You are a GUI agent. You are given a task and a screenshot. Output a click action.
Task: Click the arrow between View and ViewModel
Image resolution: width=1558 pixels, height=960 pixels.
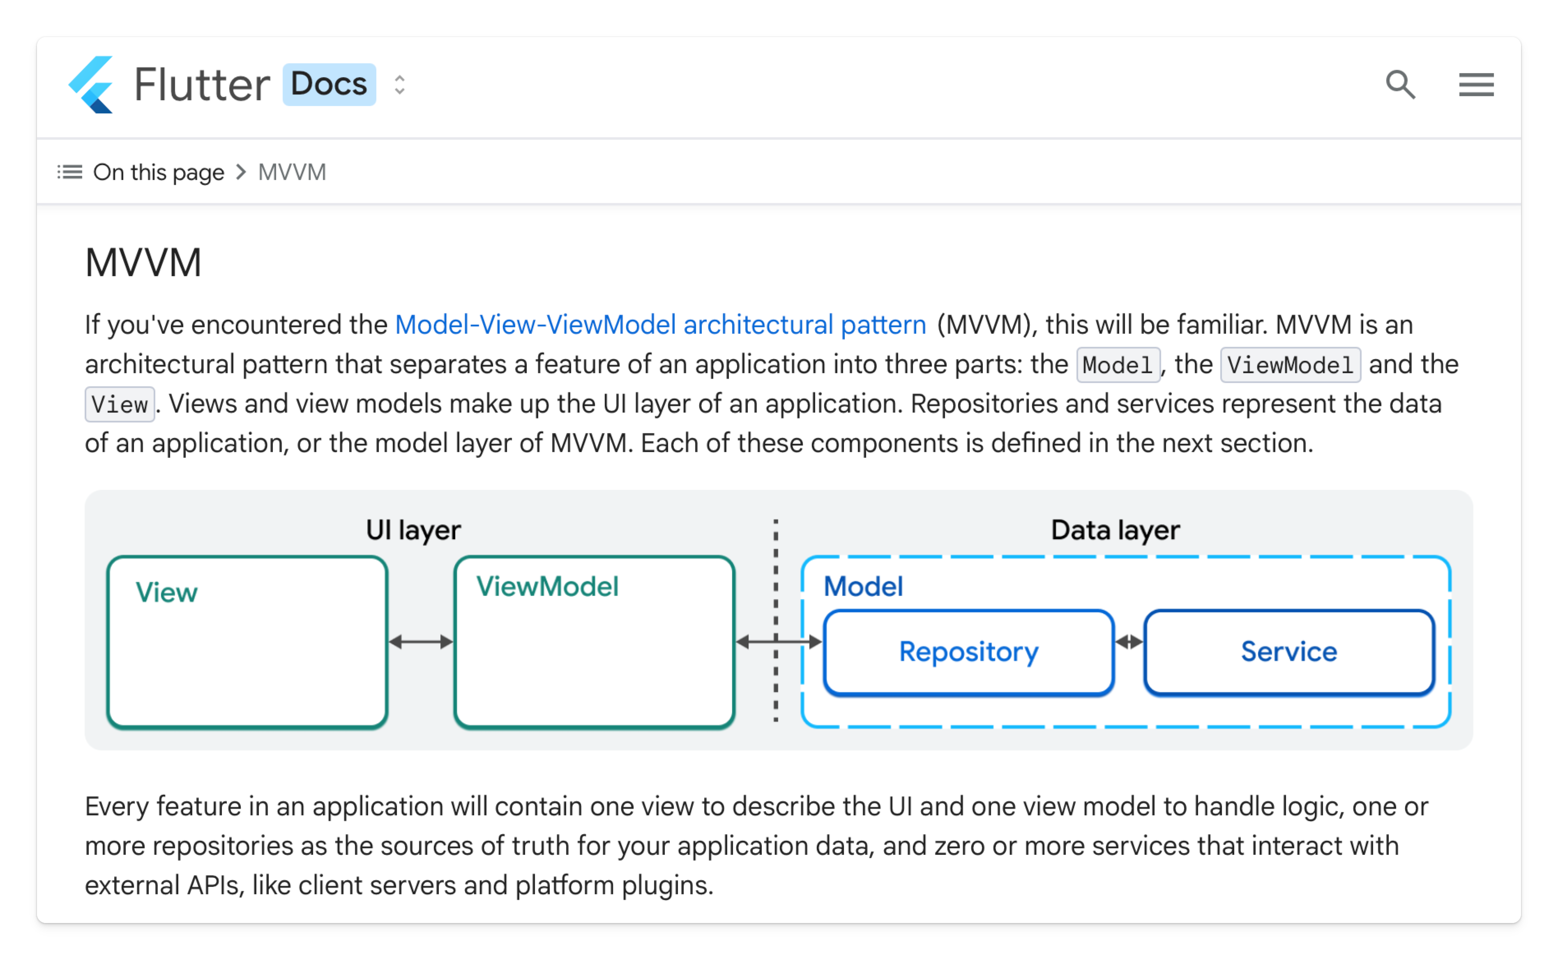click(421, 642)
